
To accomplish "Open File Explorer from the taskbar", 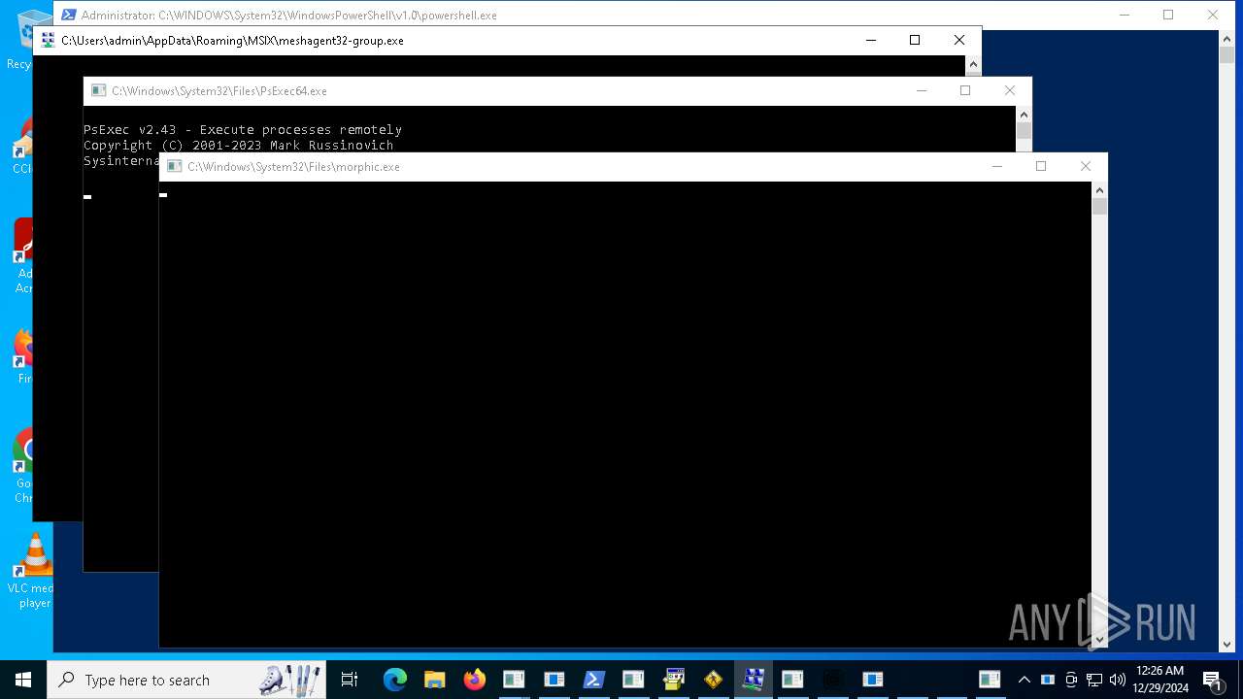I will [x=434, y=680].
